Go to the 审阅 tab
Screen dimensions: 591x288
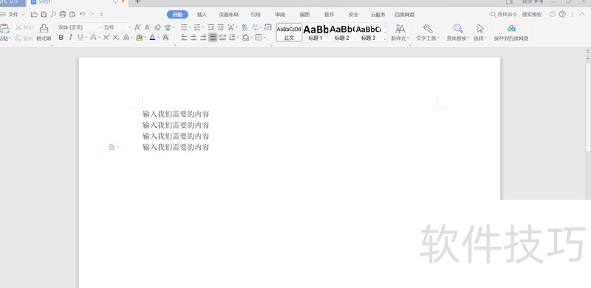coord(280,15)
